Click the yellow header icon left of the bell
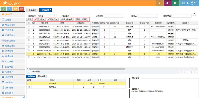The width and height of the screenshot is (199, 98). 159,3
